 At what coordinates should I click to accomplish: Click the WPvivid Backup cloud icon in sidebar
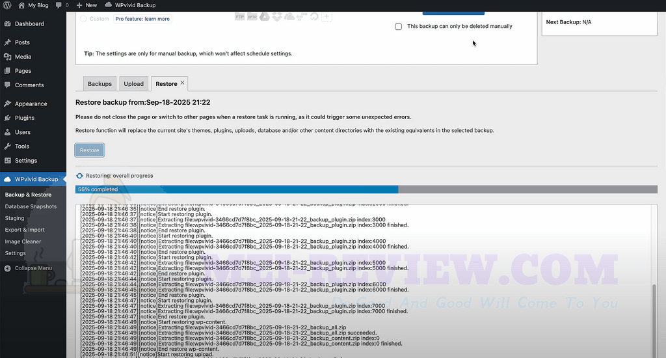point(7,179)
